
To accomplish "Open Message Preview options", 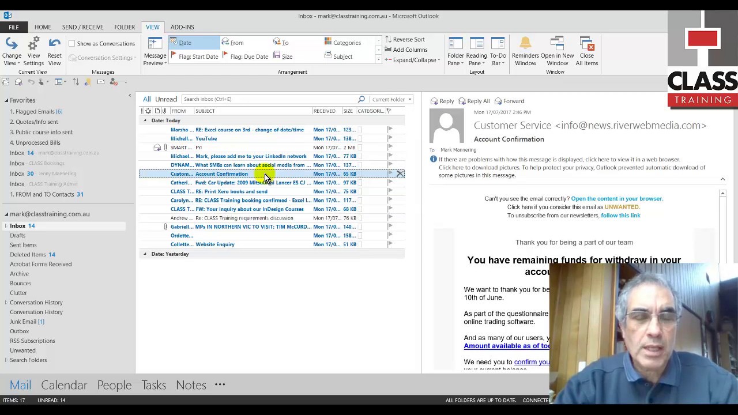I will [x=155, y=52].
